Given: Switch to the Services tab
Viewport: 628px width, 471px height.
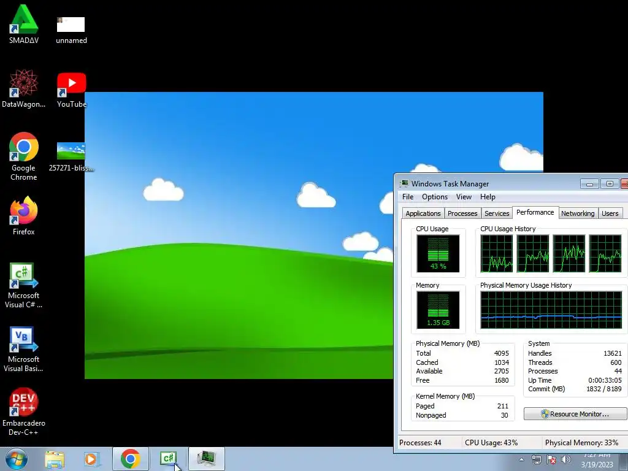Looking at the screenshot, I should point(497,213).
